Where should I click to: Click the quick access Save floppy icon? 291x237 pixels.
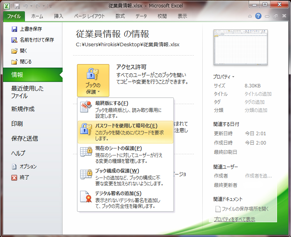click(x=17, y=6)
